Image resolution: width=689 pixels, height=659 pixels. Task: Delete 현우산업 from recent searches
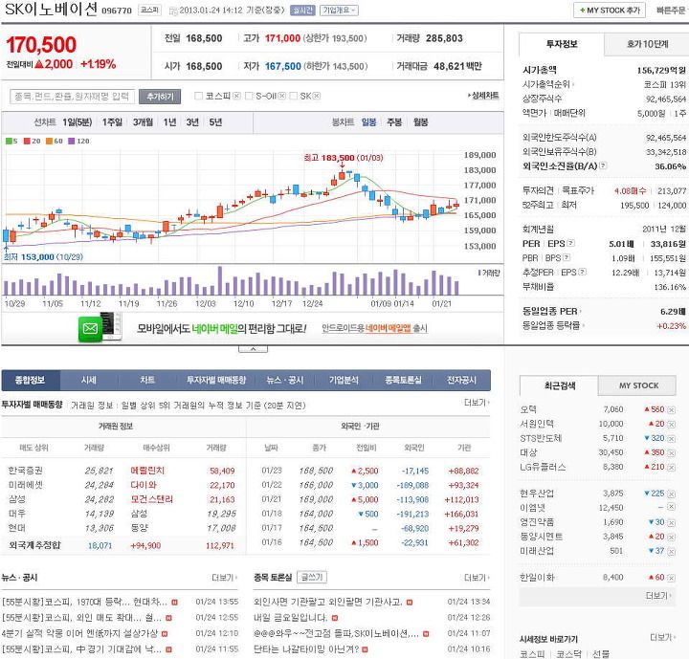click(671, 494)
